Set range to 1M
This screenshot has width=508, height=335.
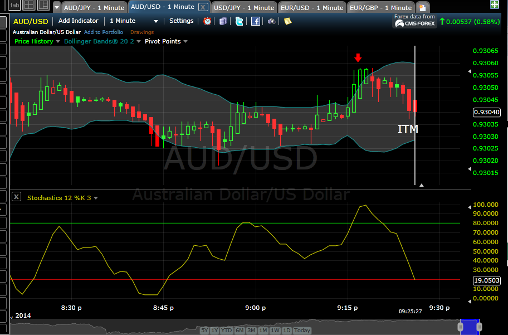coord(263,330)
